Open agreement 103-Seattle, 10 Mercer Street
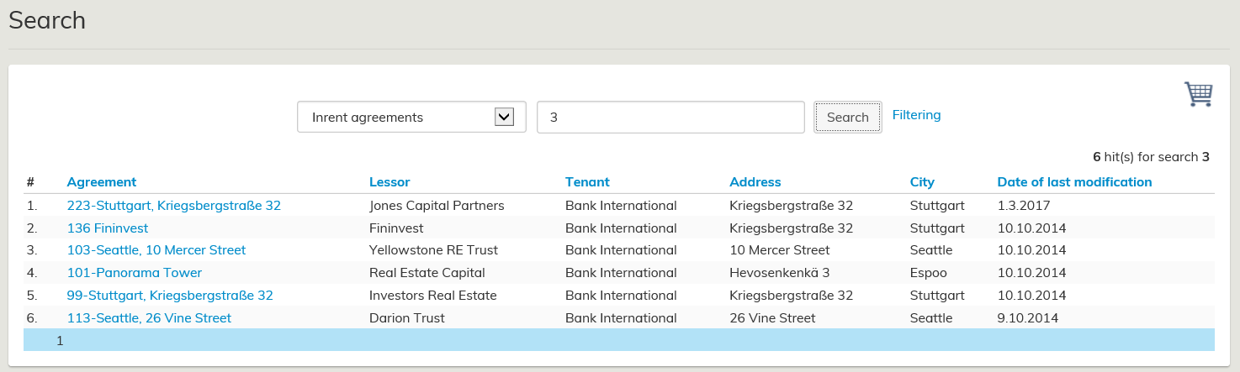Viewport: 1240px width, 372px height. (x=156, y=250)
